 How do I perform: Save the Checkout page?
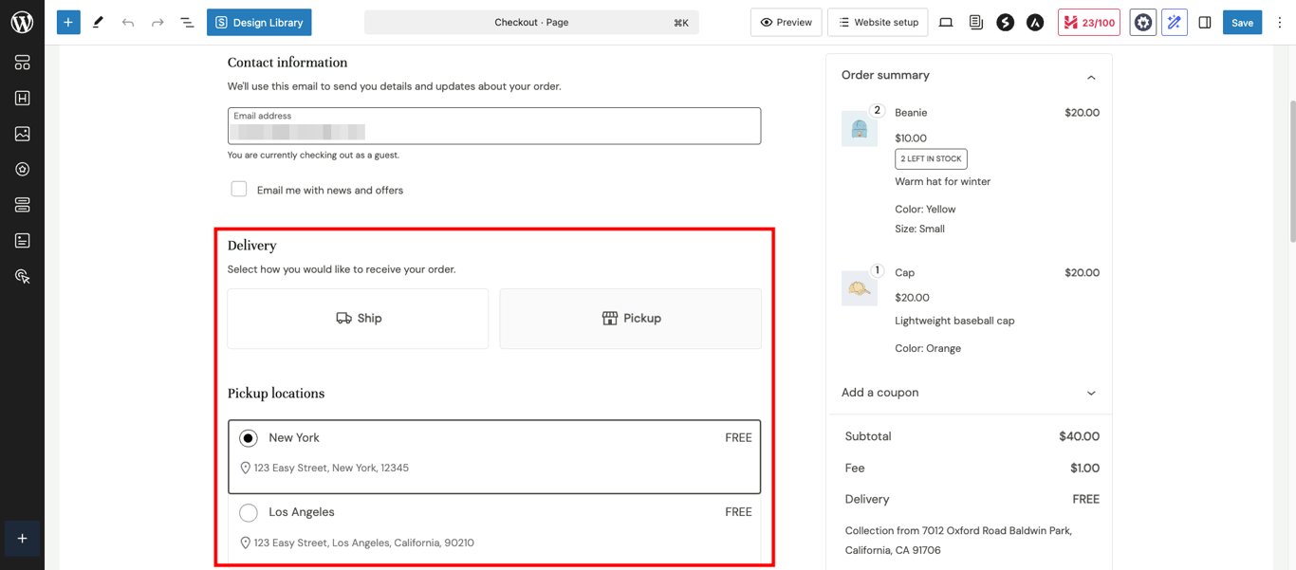pos(1242,22)
